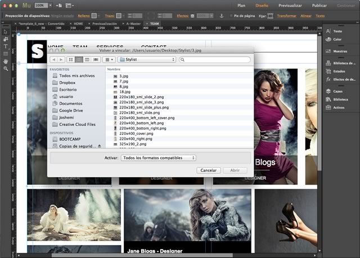360x258 pixels.
Task: Open the Biblioteca de widgets panel
Action: (x=340, y=63)
